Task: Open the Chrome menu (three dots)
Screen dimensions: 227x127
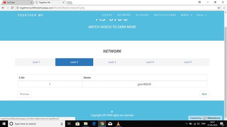Action: coord(224,8)
